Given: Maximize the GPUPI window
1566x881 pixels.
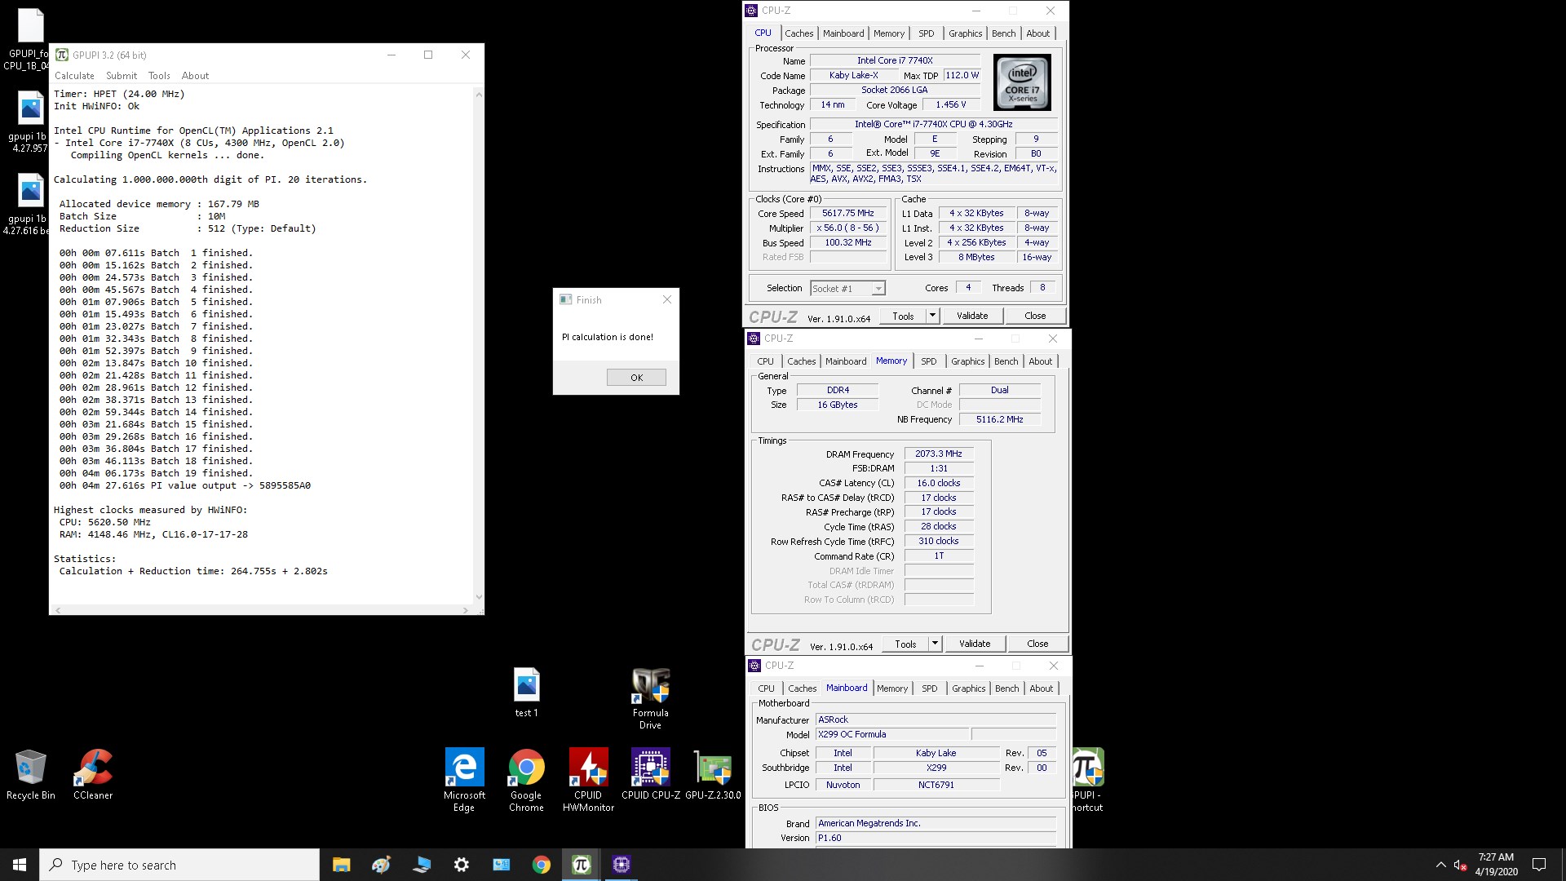Looking at the screenshot, I should click(x=428, y=55).
